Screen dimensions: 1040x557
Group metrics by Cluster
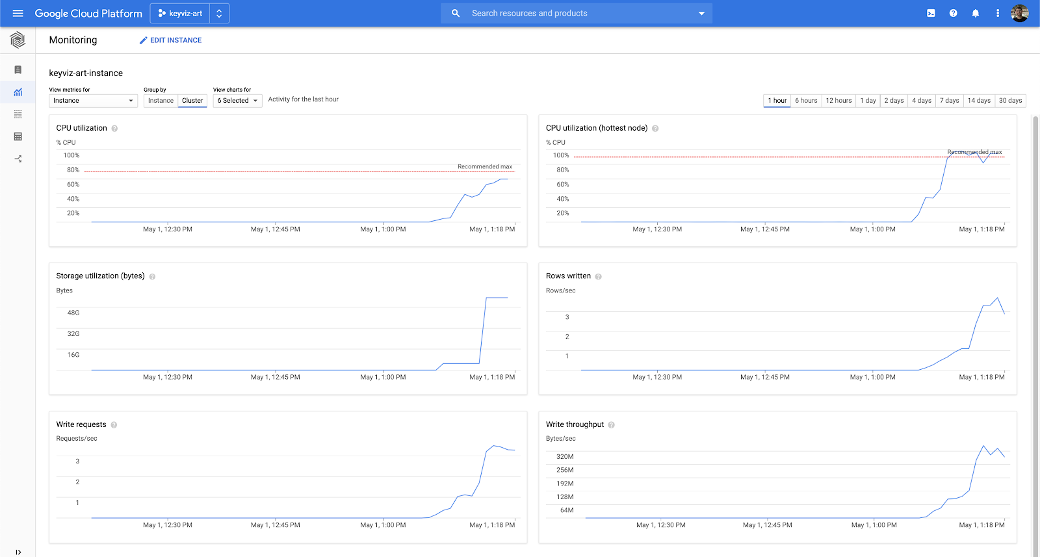pos(192,101)
